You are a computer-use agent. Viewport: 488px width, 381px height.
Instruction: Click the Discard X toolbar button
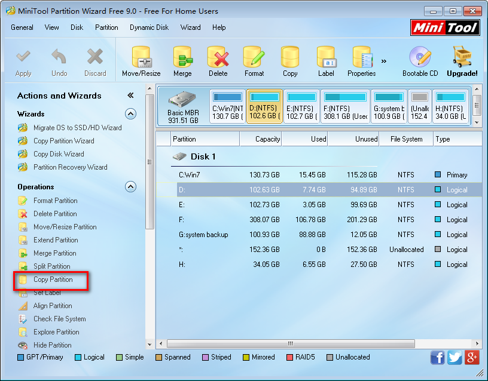pyautogui.click(x=95, y=63)
